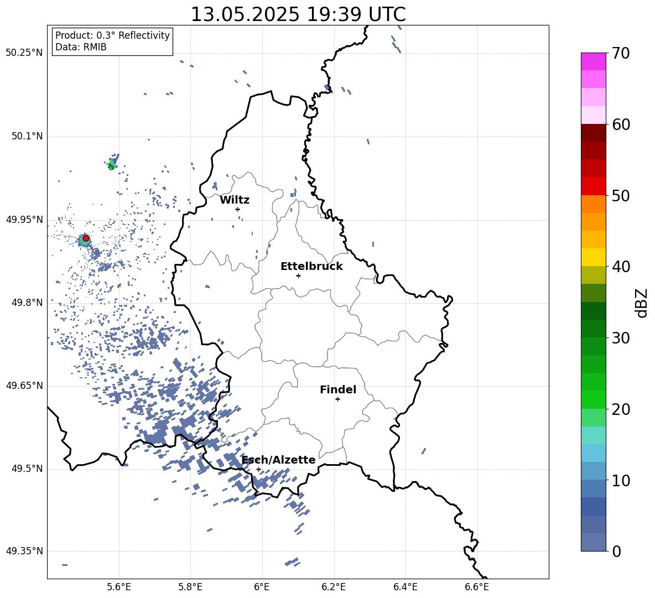Click the 5.8°E longitude label
The height and width of the screenshot is (598, 655).
tap(190, 587)
